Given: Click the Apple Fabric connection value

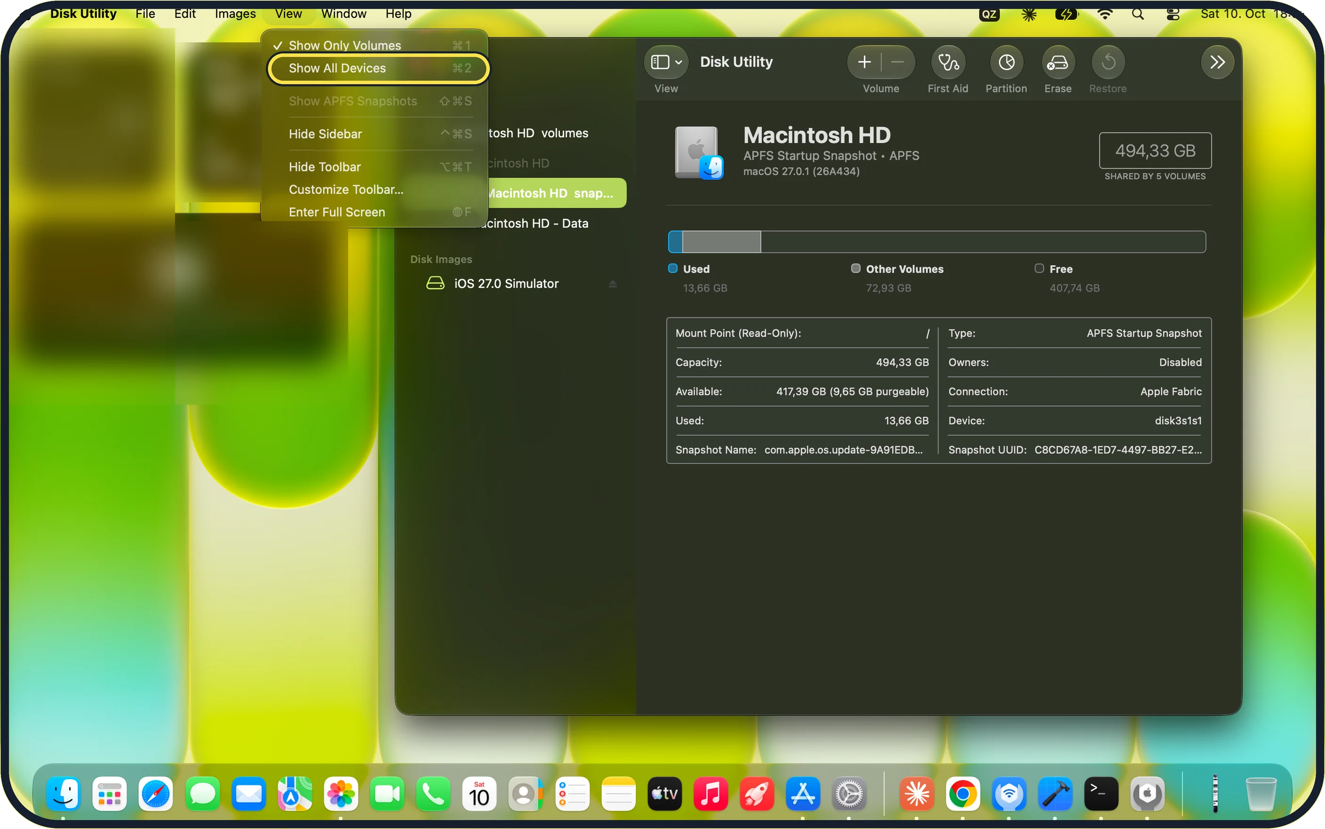Looking at the screenshot, I should (1171, 392).
